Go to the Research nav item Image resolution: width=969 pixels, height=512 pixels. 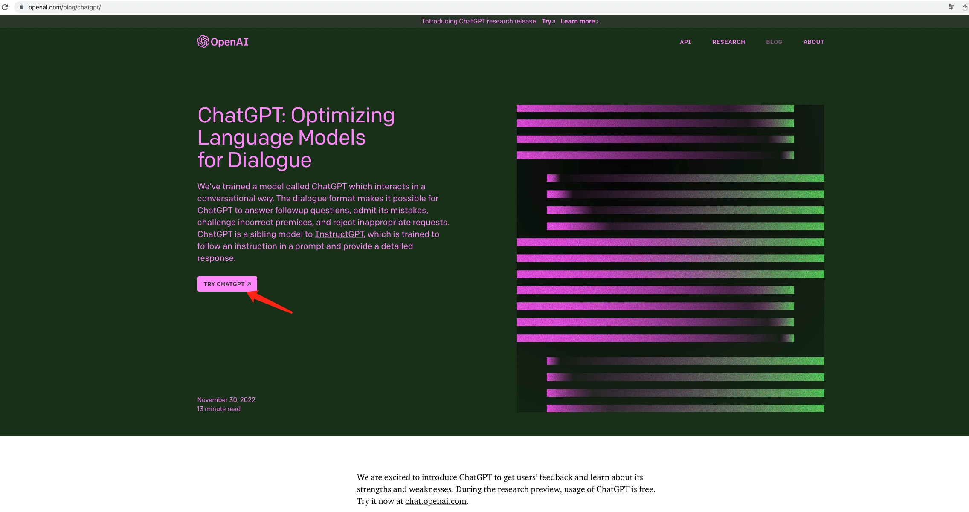[x=728, y=42]
